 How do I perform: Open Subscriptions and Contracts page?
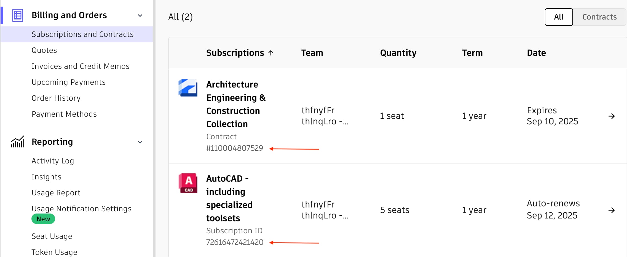click(x=82, y=34)
